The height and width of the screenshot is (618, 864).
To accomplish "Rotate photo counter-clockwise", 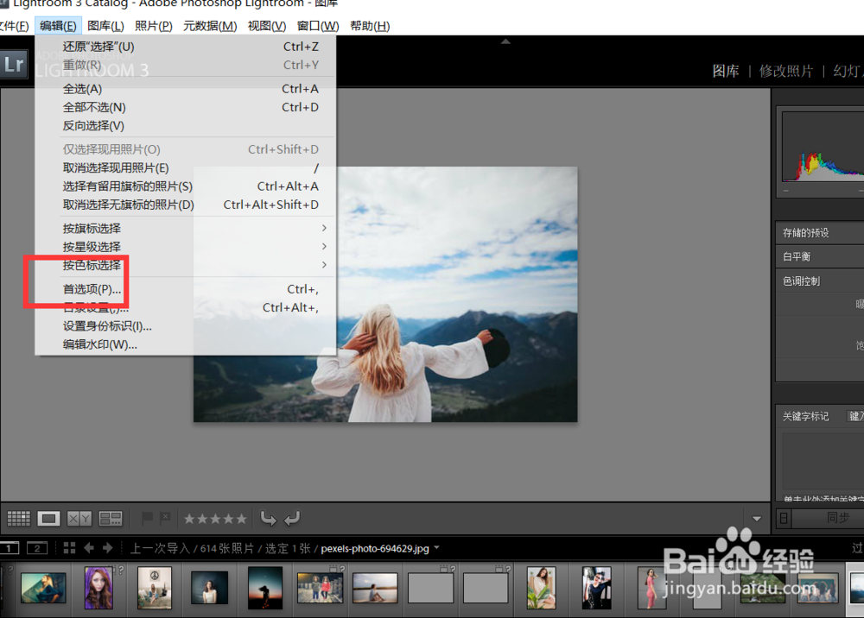I will (x=269, y=518).
